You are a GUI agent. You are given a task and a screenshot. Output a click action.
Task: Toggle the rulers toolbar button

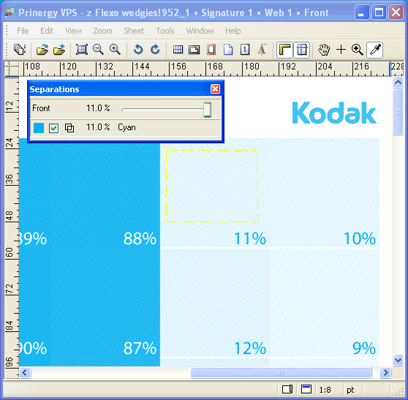(284, 50)
